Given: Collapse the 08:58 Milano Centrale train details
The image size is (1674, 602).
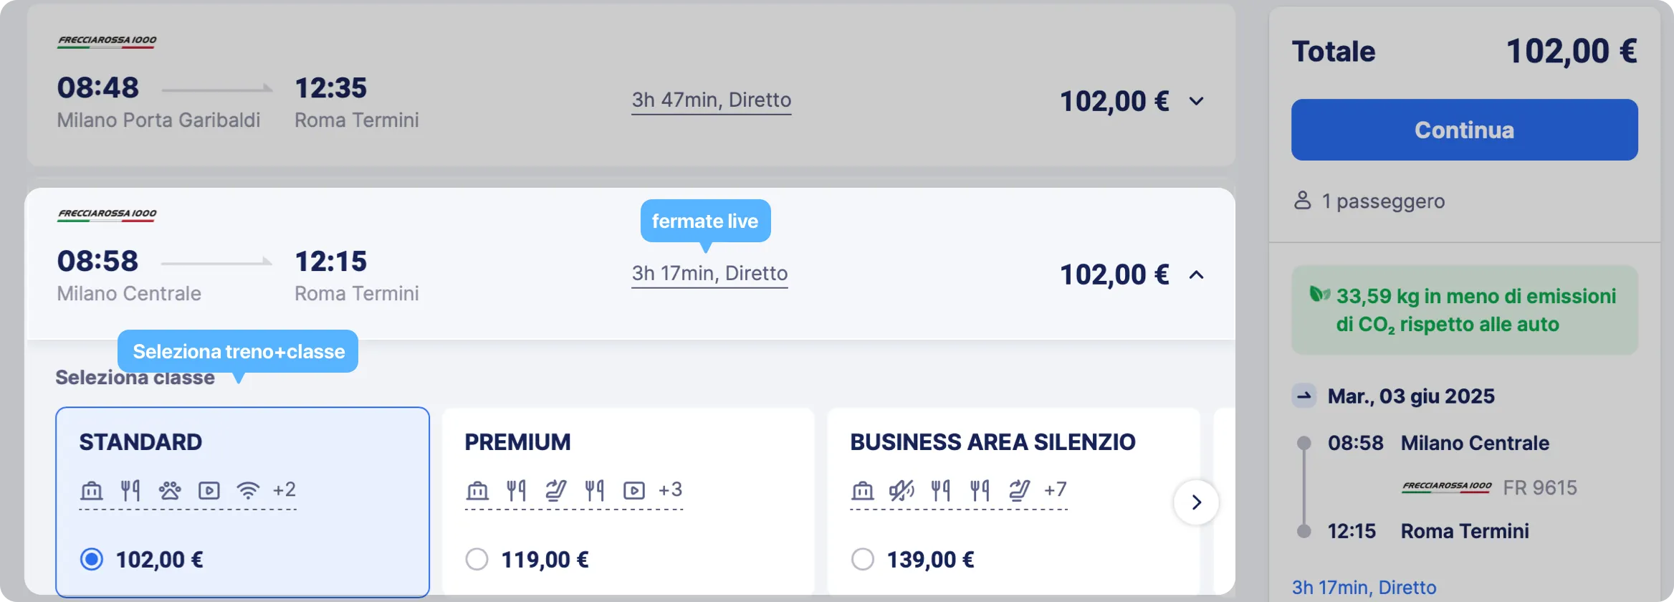Looking at the screenshot, I should pos(1196,274).
